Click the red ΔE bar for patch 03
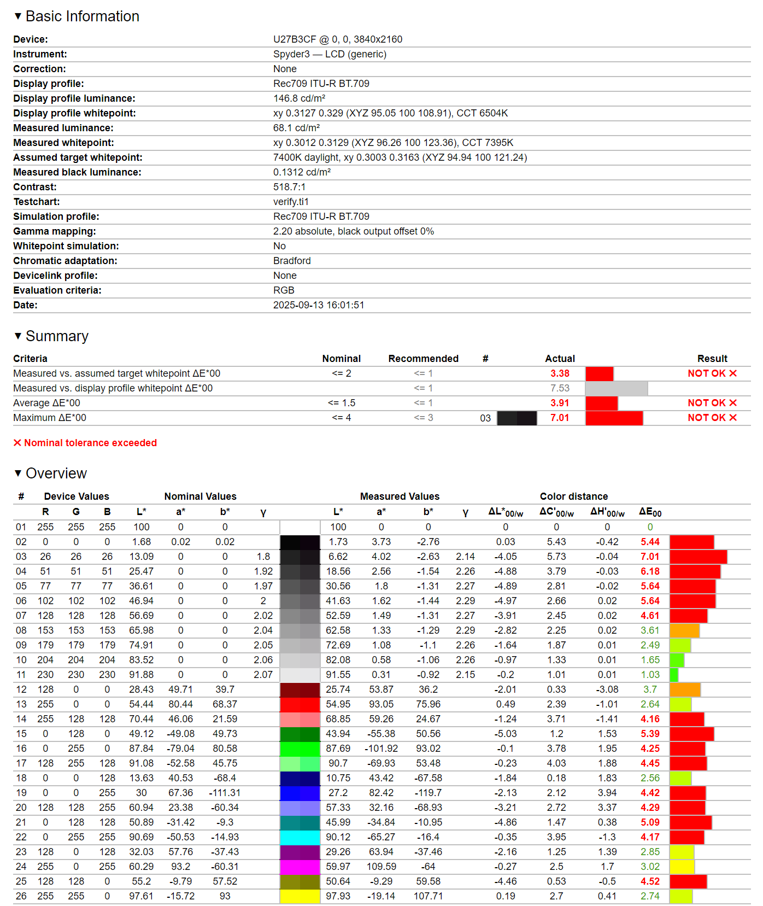The image size is (763, 906). pos(698,557)
